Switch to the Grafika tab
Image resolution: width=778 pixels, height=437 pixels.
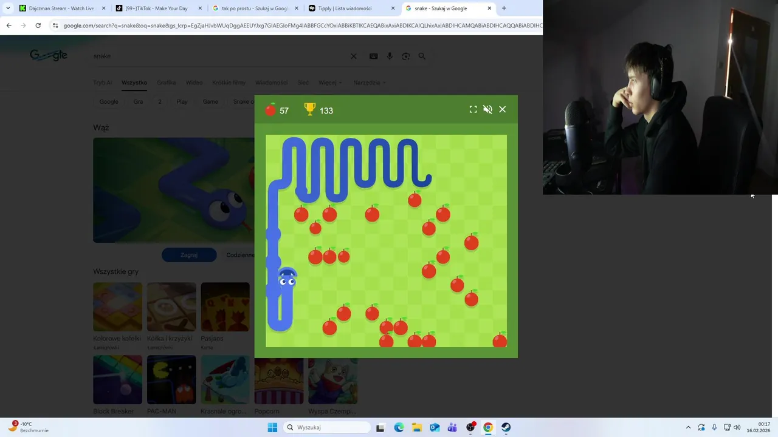(x=166, y=83)
